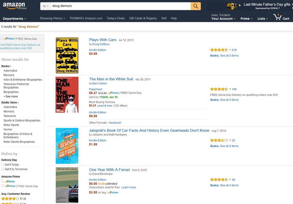This screenshot has width=293, height=204.
Task: Check Prime FREE Same-Day filter under Amazon Prime
Action: (3, 186)
